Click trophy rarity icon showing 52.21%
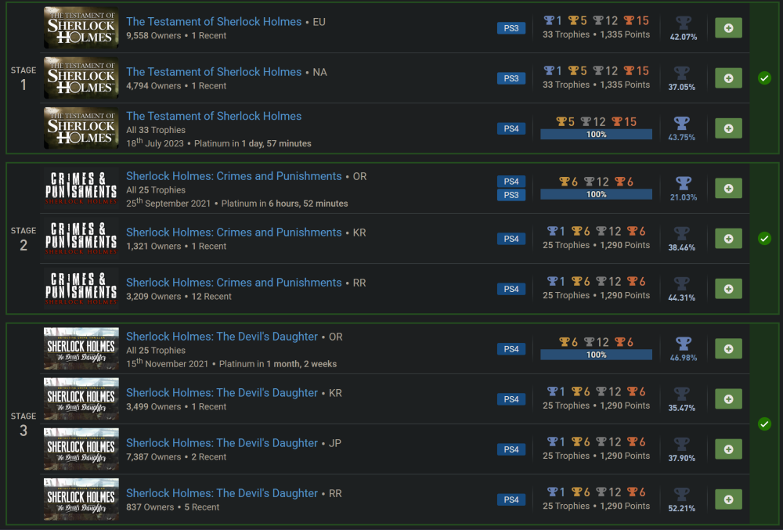 tap(683, 495)
